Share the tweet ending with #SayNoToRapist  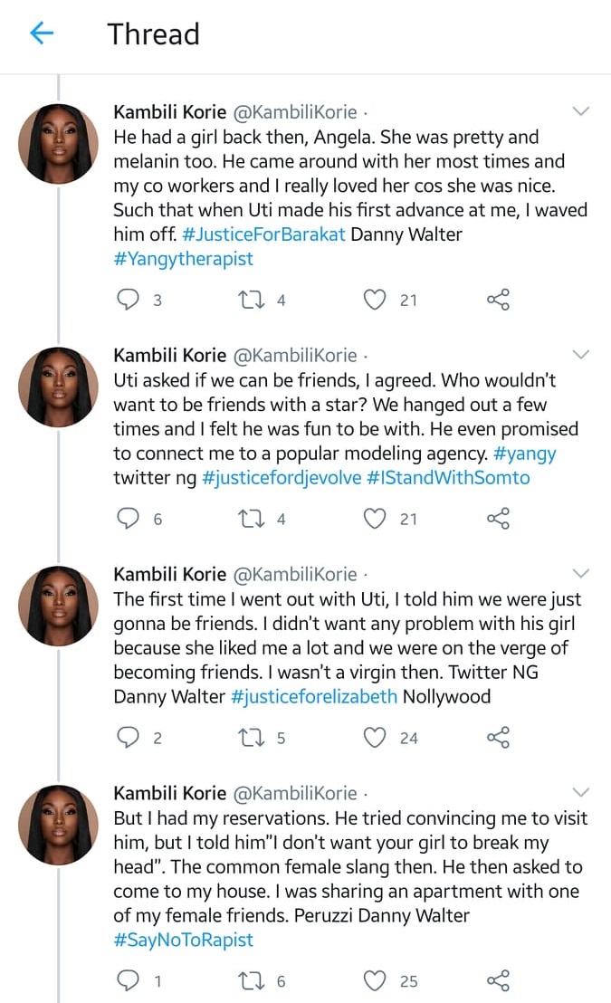498,981
